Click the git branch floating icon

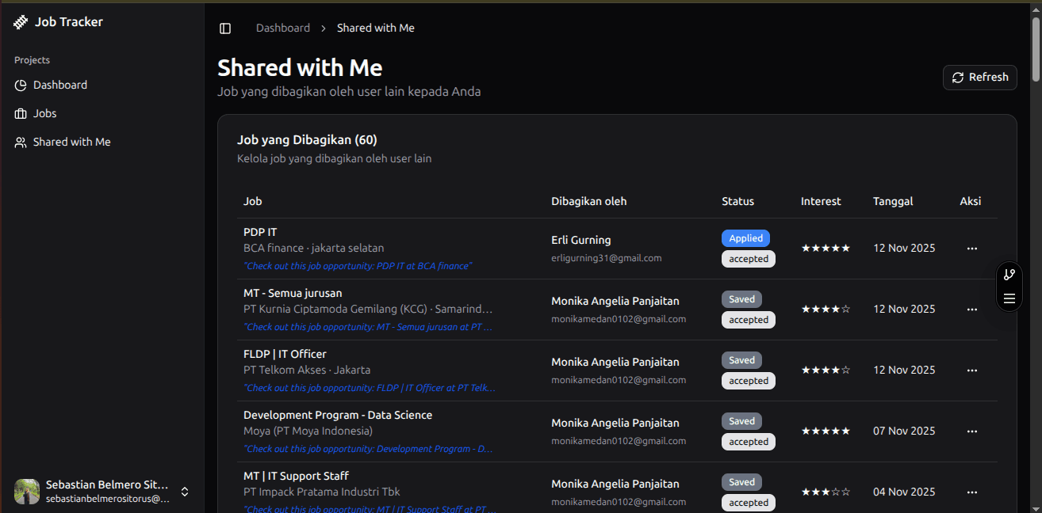click(x=1009, y=275)
